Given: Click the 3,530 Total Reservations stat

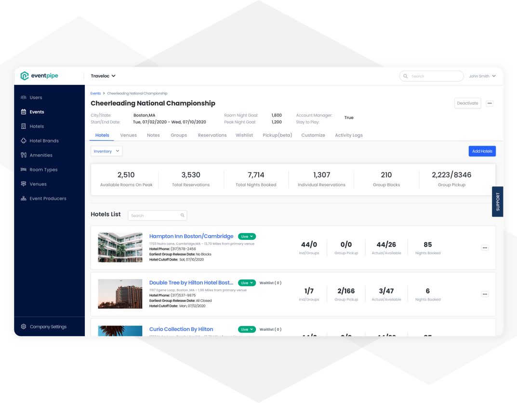Looking at the screenshot, I should (191, 179).
